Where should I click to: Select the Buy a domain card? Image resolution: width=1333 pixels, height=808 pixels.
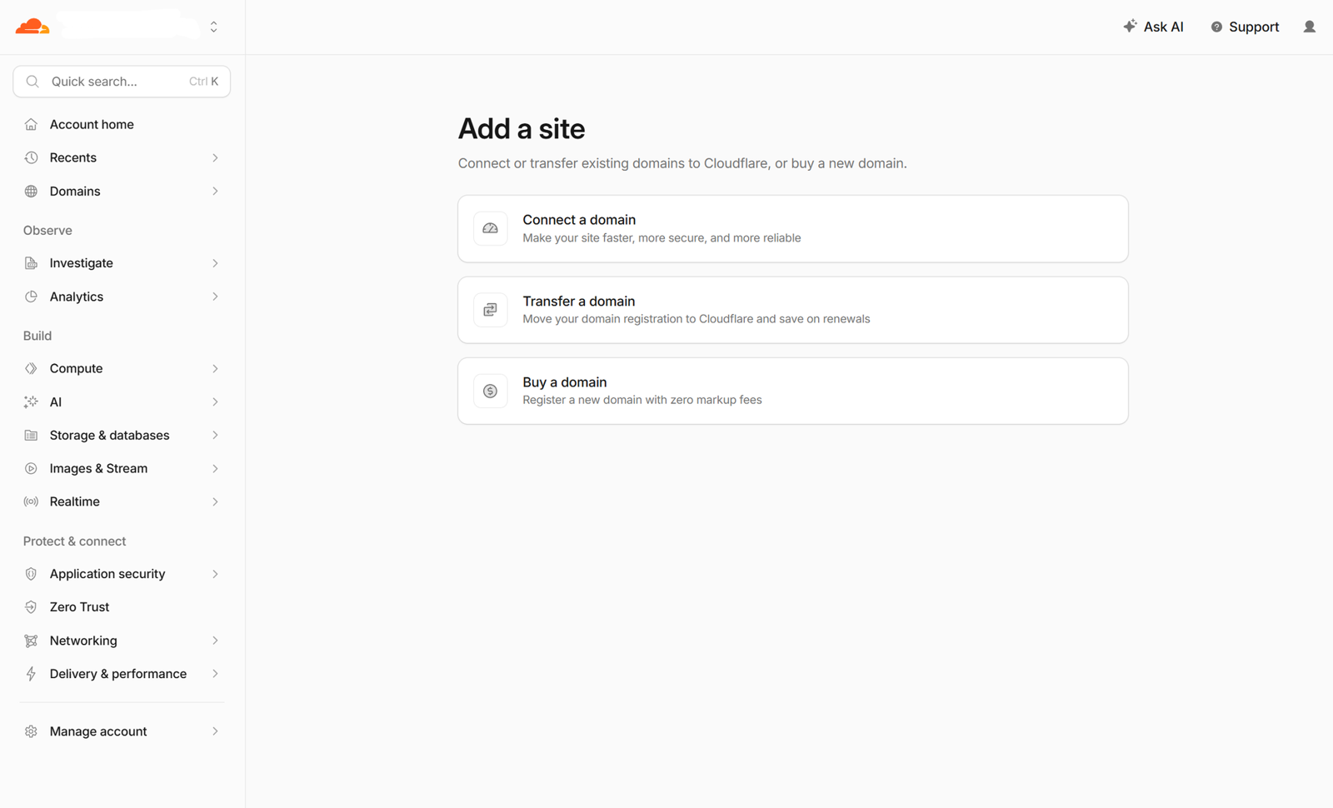coord(793,391)
